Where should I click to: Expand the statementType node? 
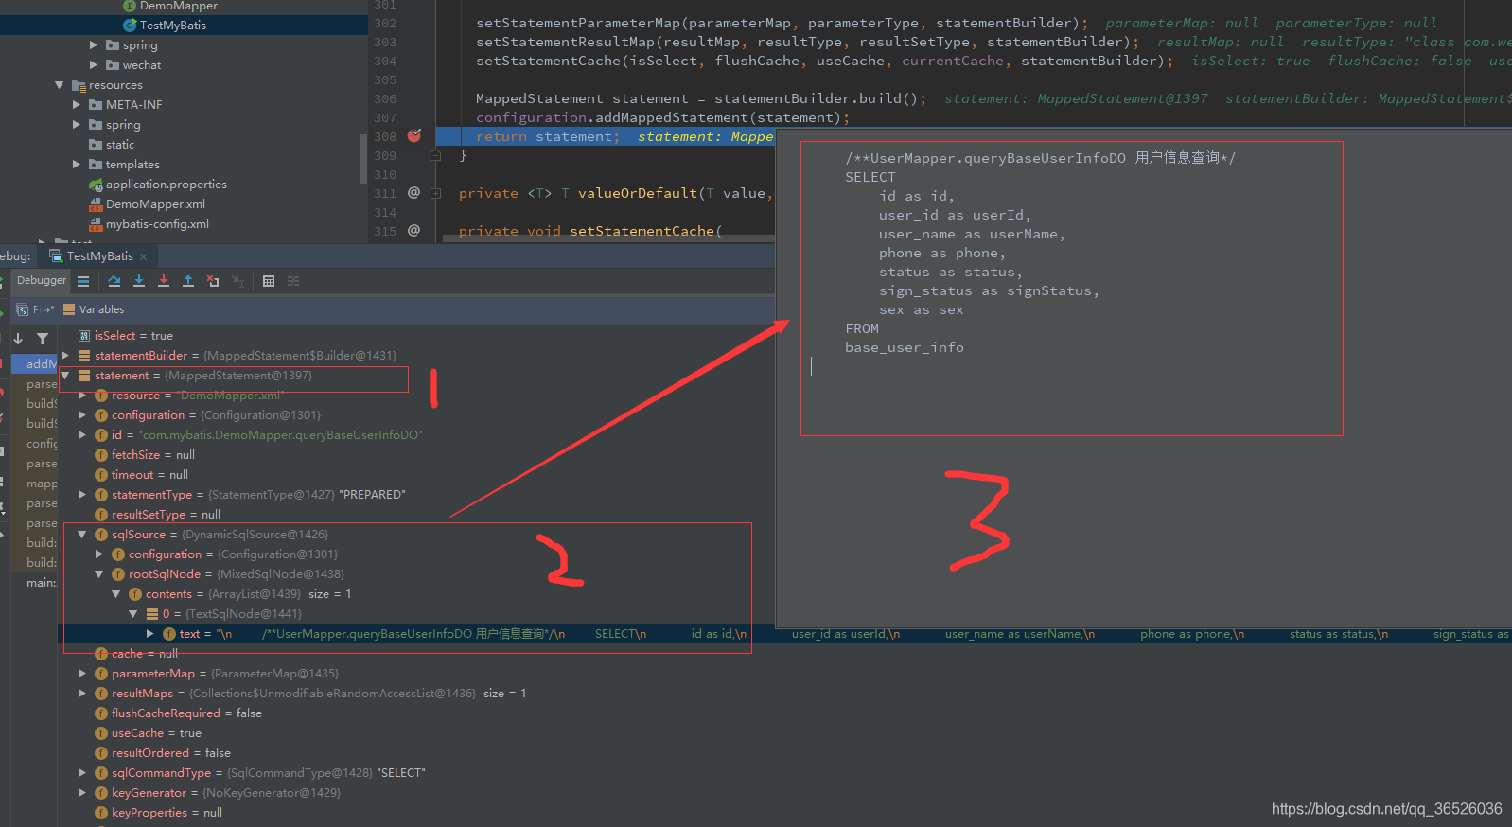tap(82, 495)
